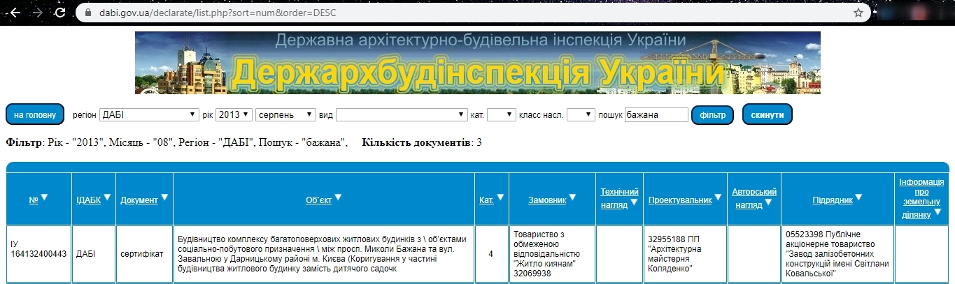Sort by the Об'єкт column header
955x284 pixels.
coord(318,200)
